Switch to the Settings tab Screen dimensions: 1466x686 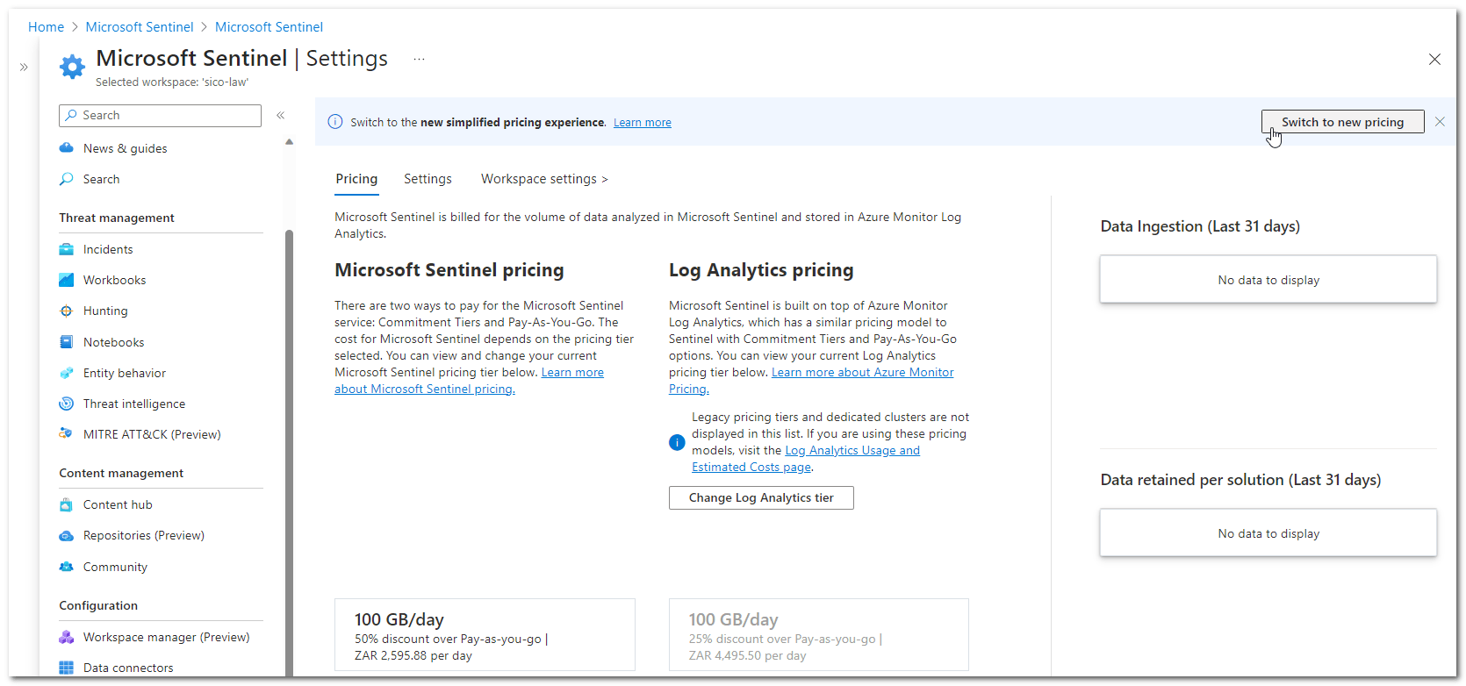pyautogui.click(x=428, y=179)
